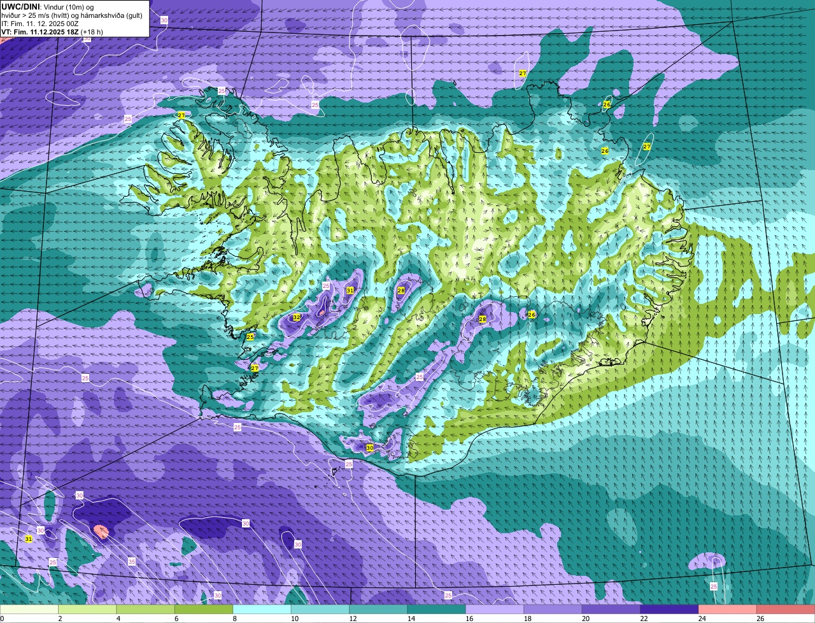815x623 pixels.
Task: Click the white 25 label inside bottom-right purple patch
Action: [714, 586]
